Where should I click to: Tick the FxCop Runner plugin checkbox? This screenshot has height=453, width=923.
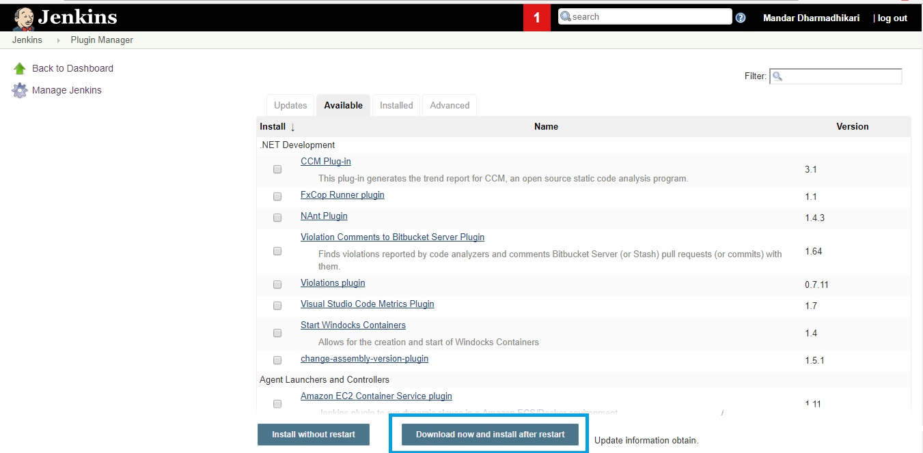click(x=277, y=196)
